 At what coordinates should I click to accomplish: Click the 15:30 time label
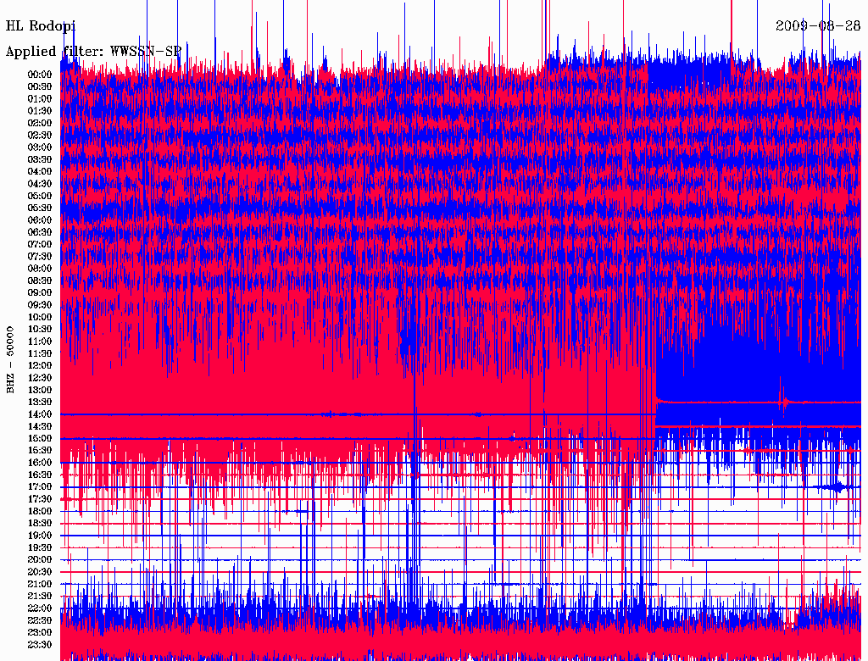40,451
